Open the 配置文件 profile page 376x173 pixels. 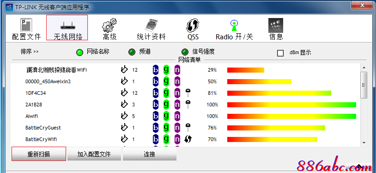coord(26,29)
